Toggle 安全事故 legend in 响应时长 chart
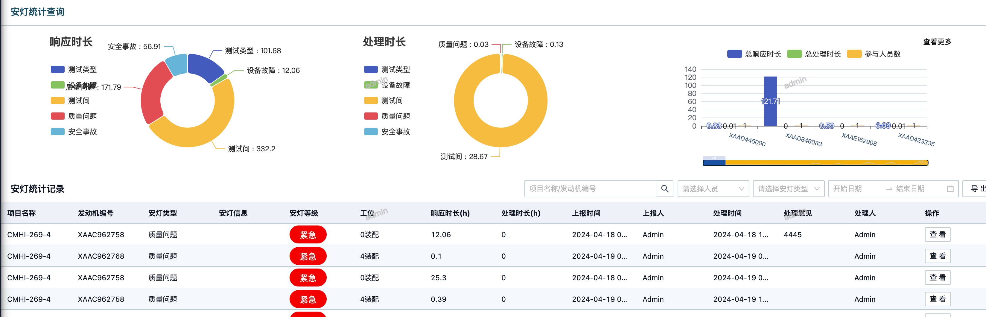 pyautogui.click(x=74, y=131)
